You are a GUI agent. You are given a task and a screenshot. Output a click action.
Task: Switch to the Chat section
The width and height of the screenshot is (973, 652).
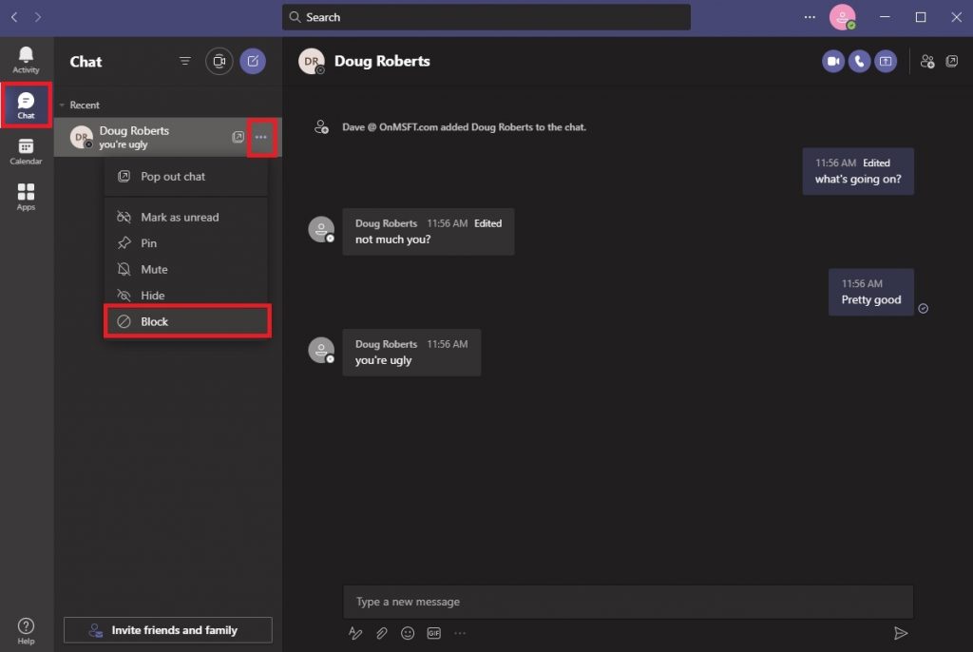click(26, 105)
